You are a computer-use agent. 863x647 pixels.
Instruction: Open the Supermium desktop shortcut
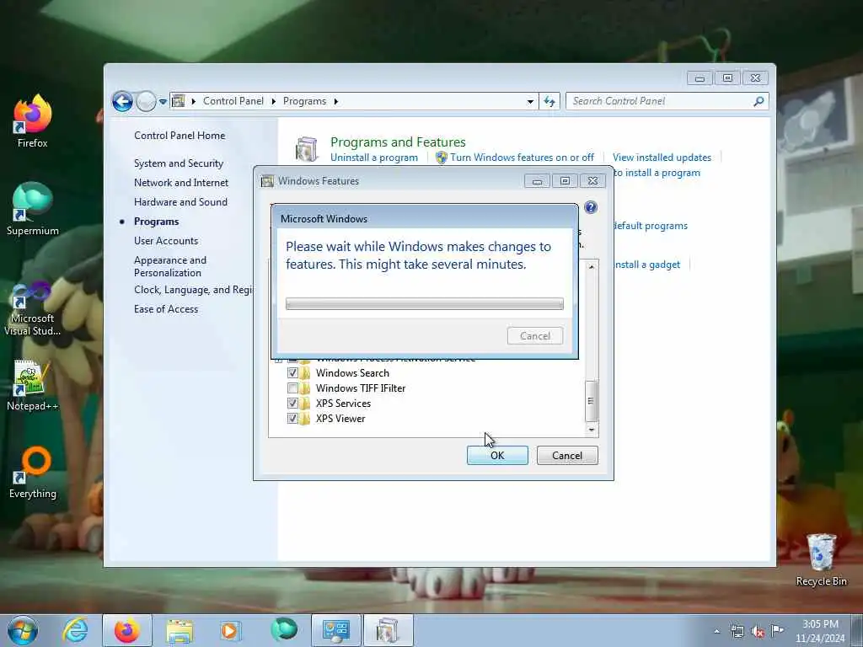coord(32,209)
